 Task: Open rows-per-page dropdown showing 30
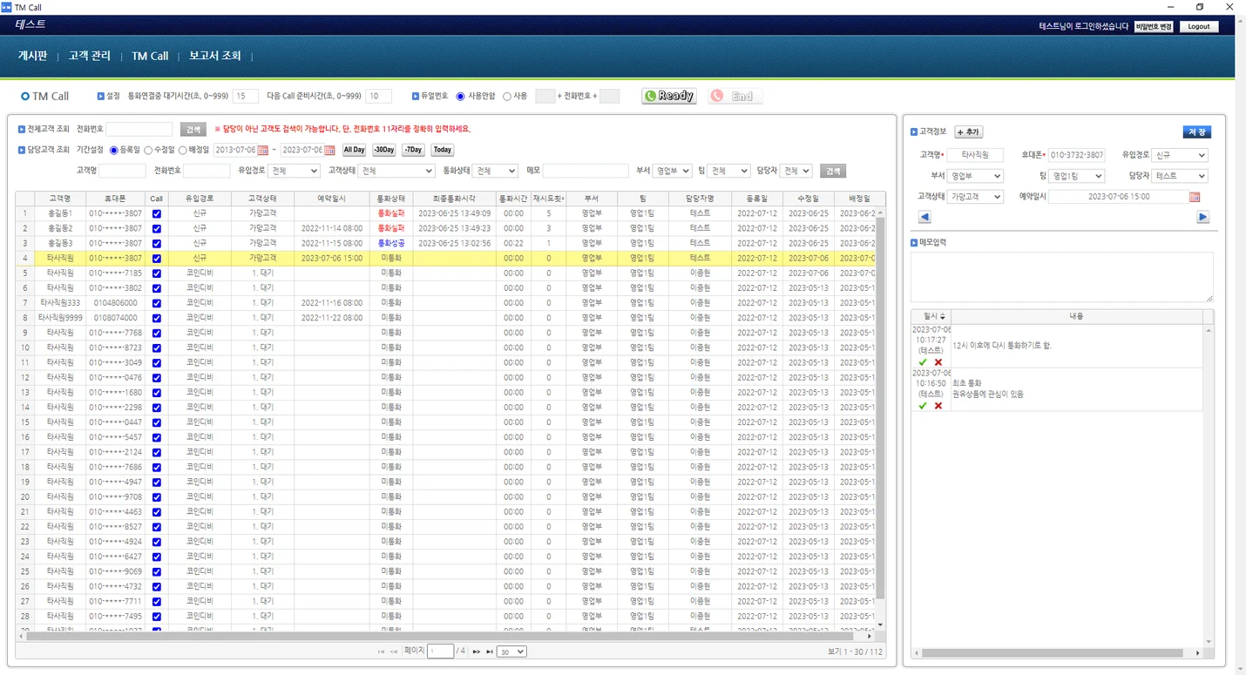point(511,651)
